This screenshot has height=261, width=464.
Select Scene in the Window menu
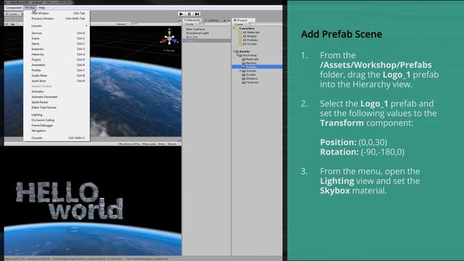tap(57, 38)
